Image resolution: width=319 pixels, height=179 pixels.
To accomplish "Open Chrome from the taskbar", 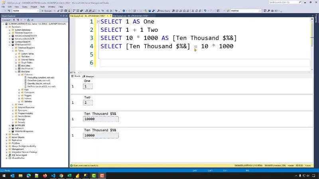I will (x=61, y=176).
